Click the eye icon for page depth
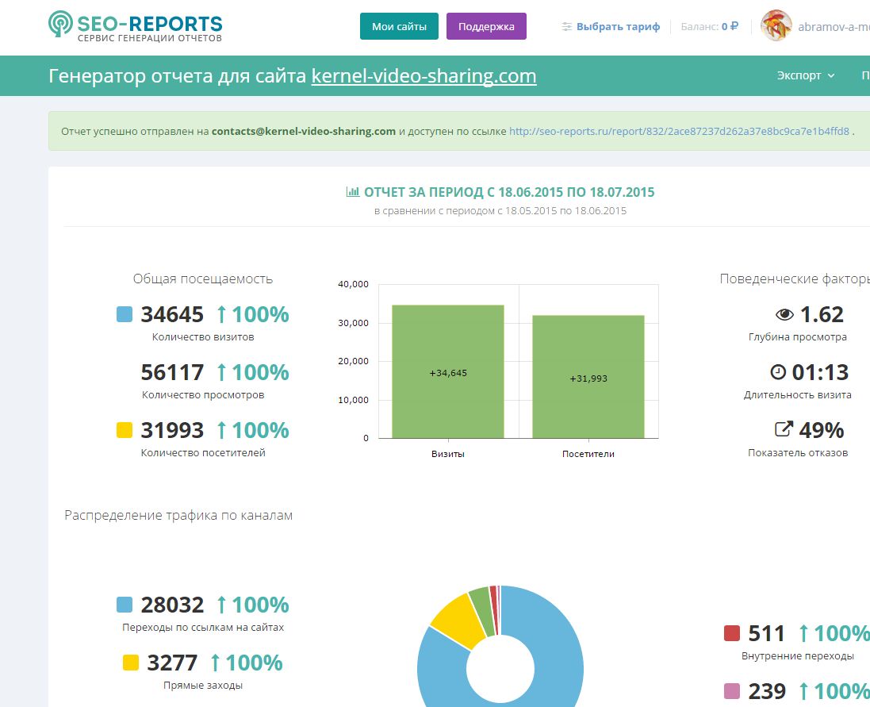870x707 pixels. [x=784, y=315]
